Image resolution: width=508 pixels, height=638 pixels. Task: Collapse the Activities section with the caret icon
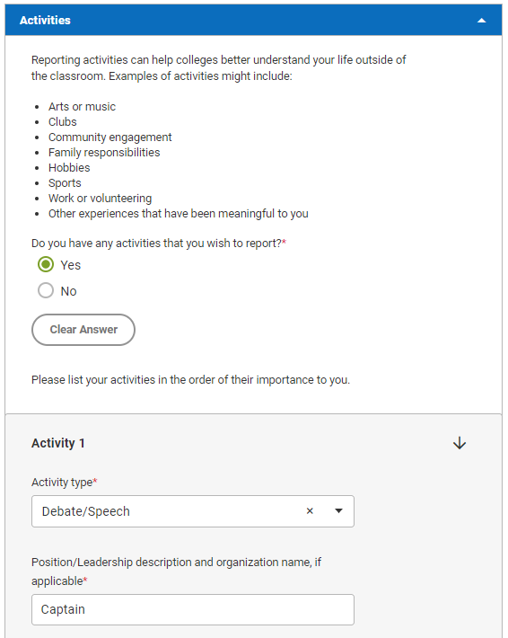(482, 21)
